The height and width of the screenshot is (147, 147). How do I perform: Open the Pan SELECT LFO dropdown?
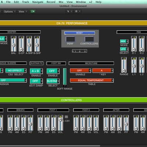click(x=124, y=49)
